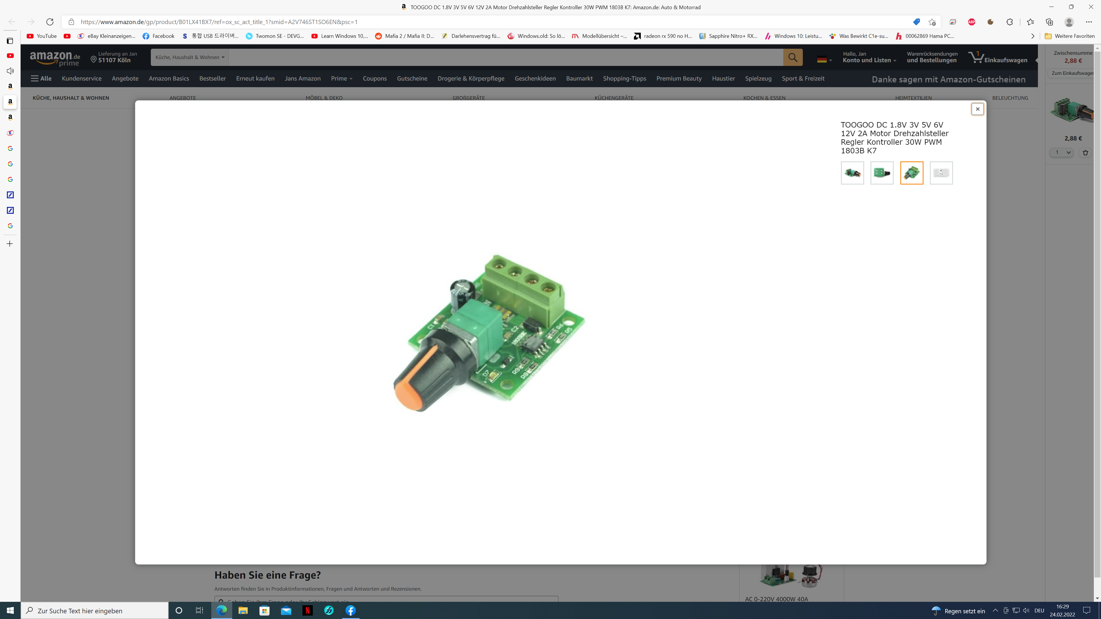The height and width of the screenshot is (619, 1101).
Task: Click the Chrome remote desktop extension icon
Action: point(953,22)
